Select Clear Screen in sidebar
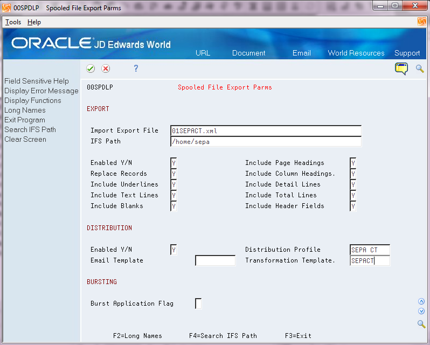The height and width of the screenshot is (345, 430). [25, 139]
